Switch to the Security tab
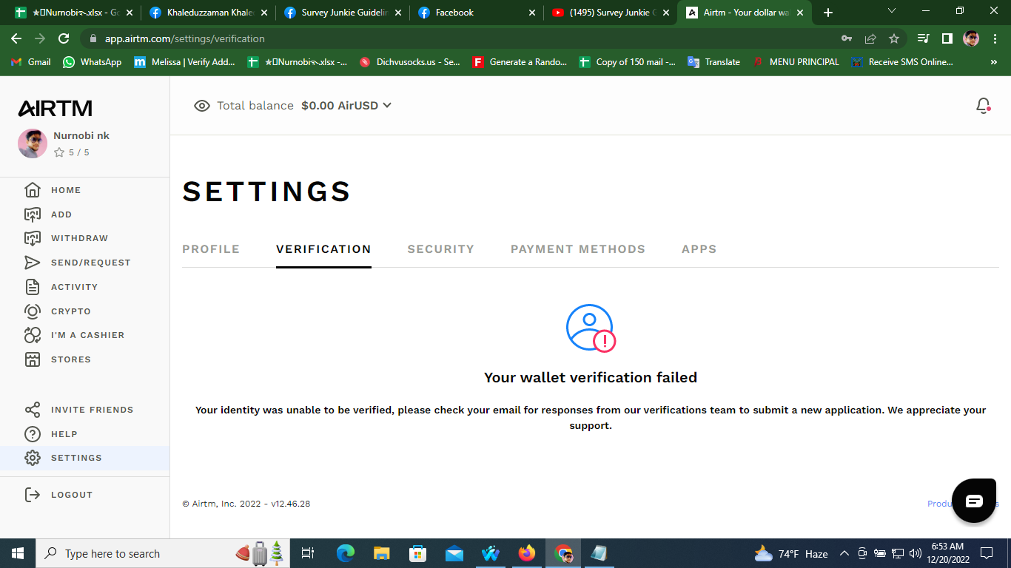This screenshot has width=1011, height=568. [440, 249]
